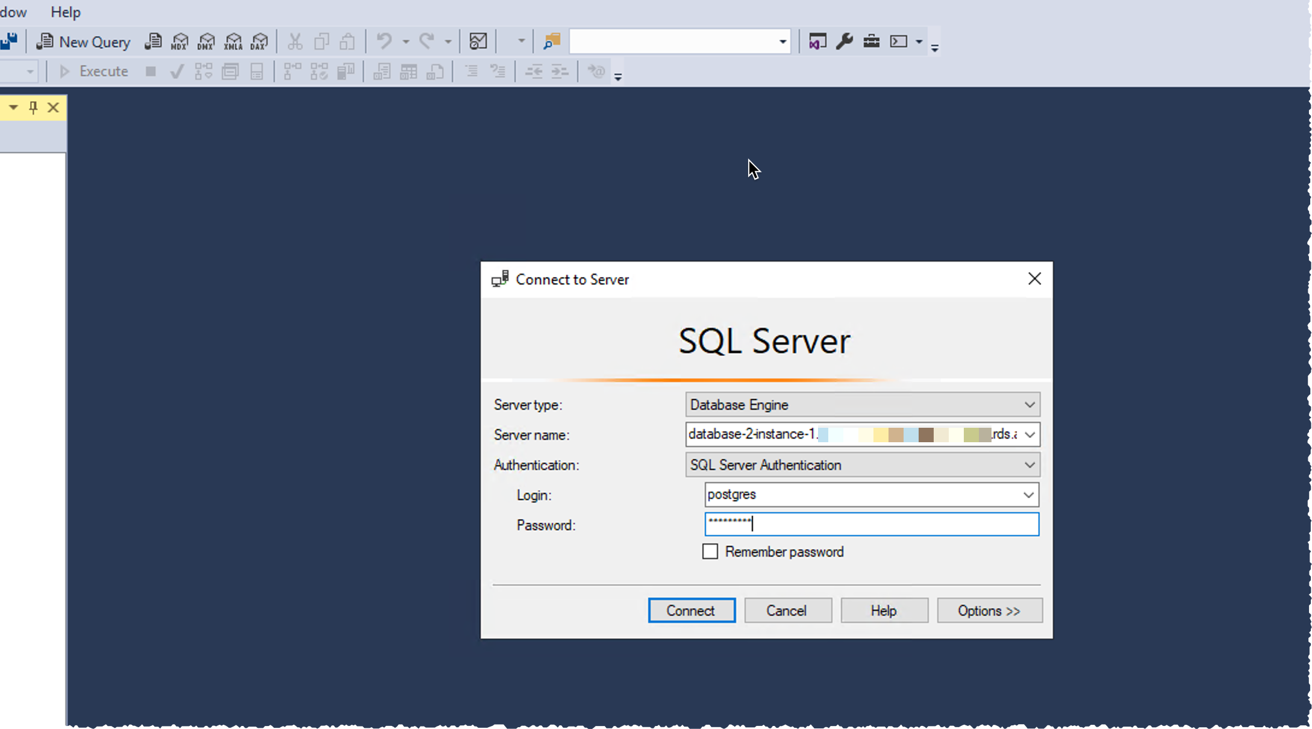Open the Toolbox briefcase icon
Image resolution: width=1312 pixels, height=729 pixels.
871,42
